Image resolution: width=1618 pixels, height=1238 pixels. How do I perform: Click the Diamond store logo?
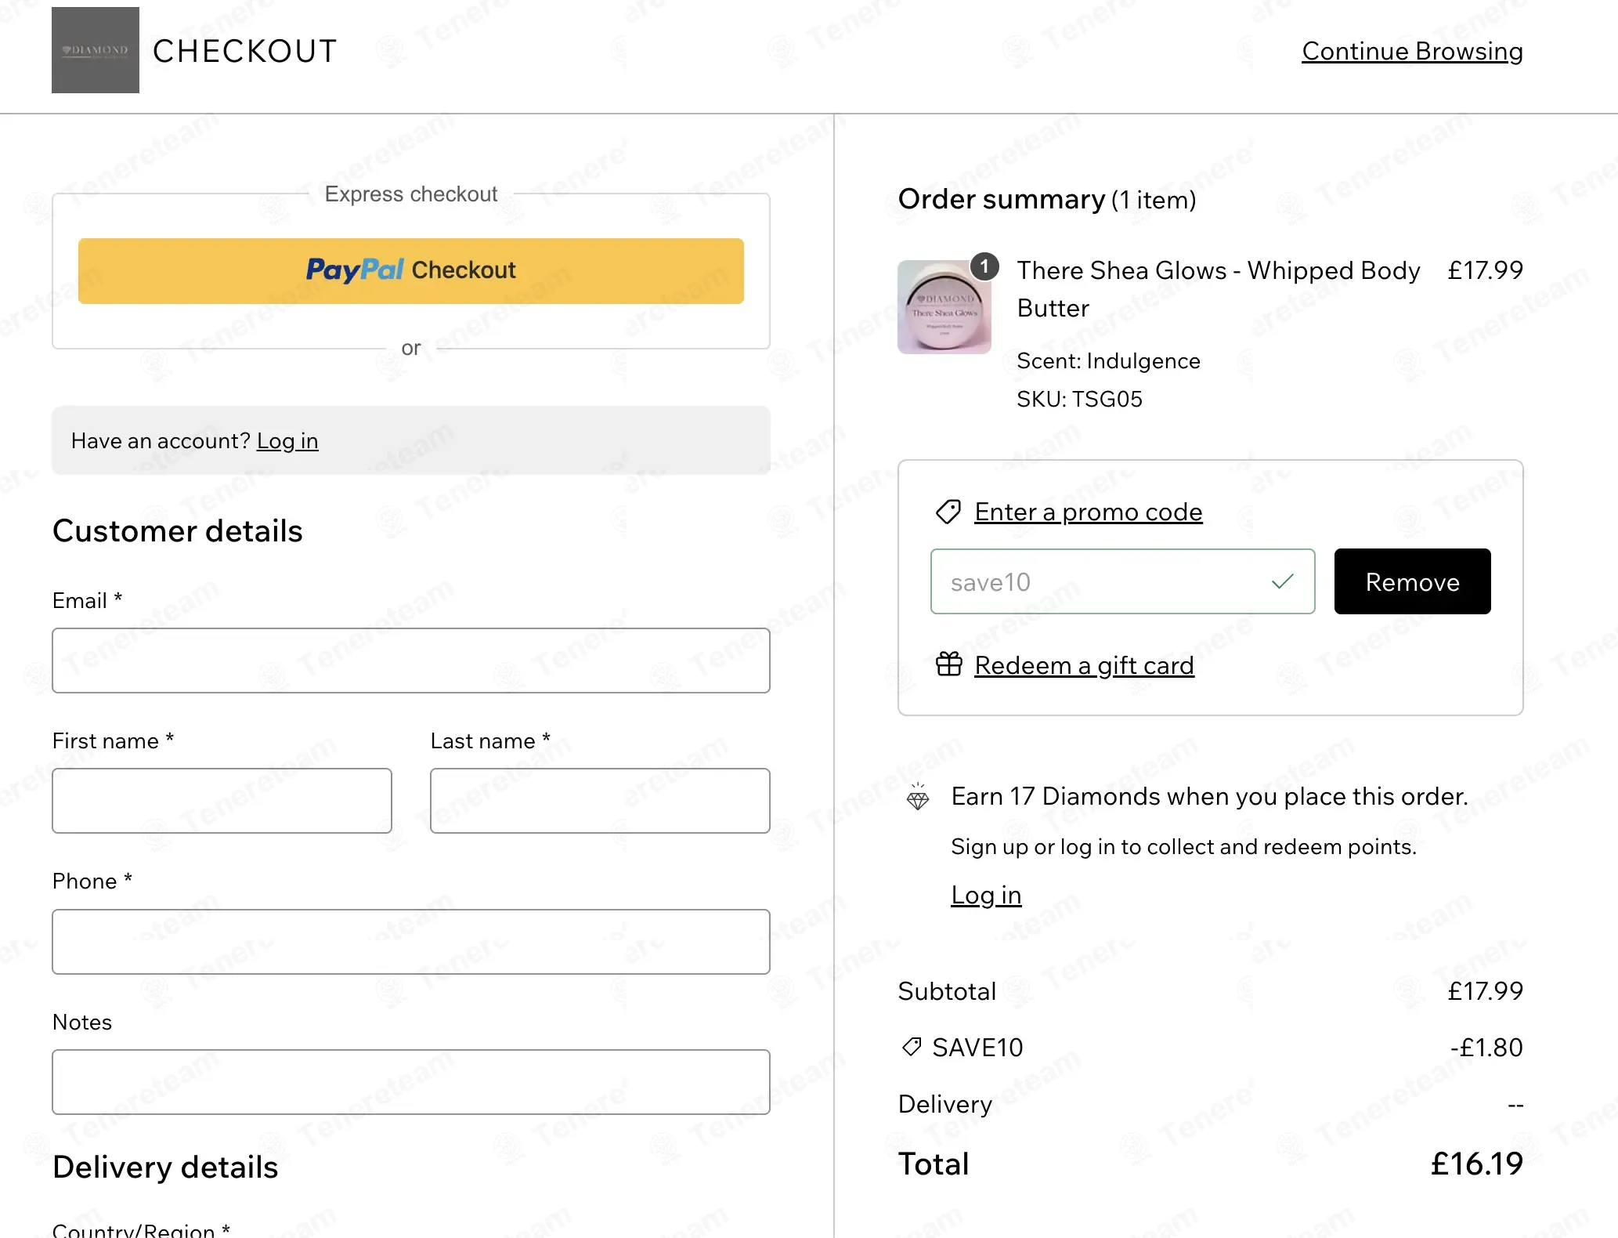[96, 50]
